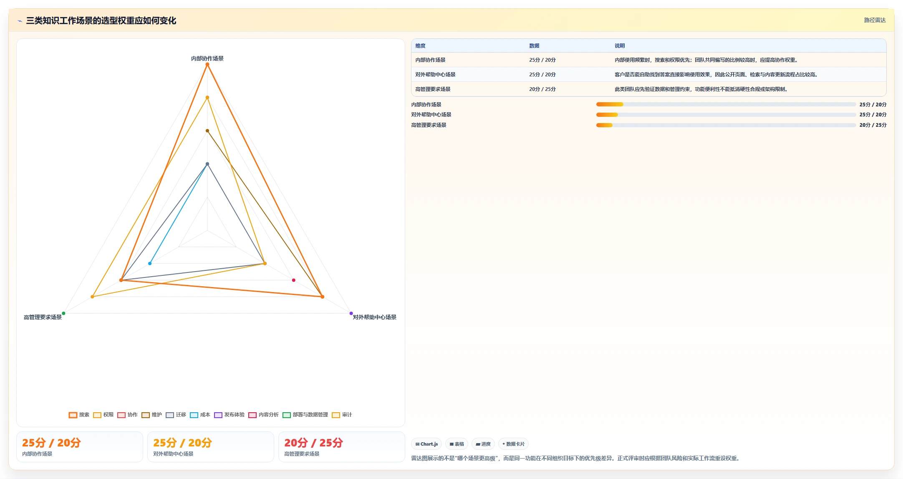903x479 pixels.
Task: Select the 高管理要求场景 table row name
Action: point(433,89)
